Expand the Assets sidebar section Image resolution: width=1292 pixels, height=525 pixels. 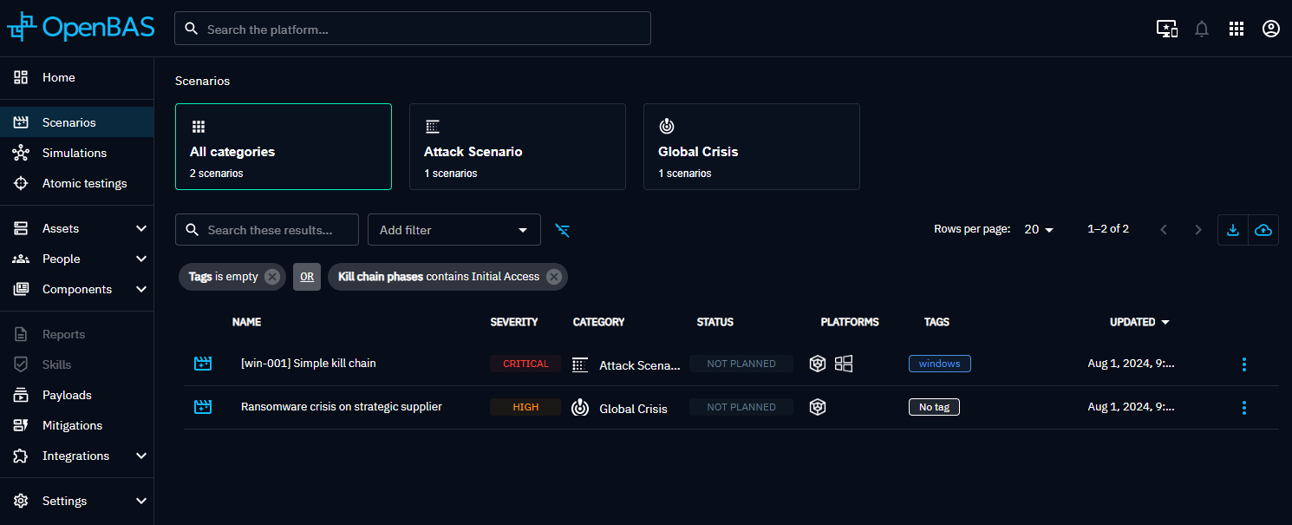[141, 228]
